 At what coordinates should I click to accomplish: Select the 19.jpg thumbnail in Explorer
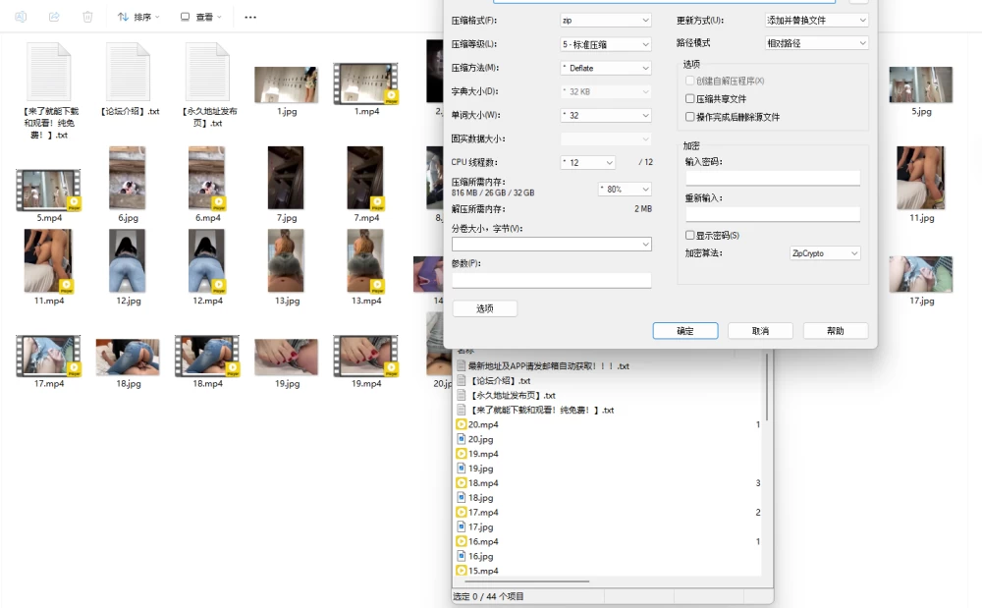coord(286,357)
